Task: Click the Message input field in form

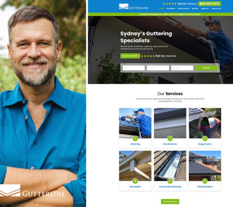Action: tap(182, 68)
